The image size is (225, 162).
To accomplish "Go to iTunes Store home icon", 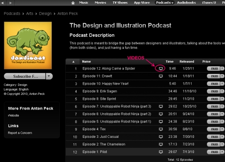I will click(x=73, y=3).
